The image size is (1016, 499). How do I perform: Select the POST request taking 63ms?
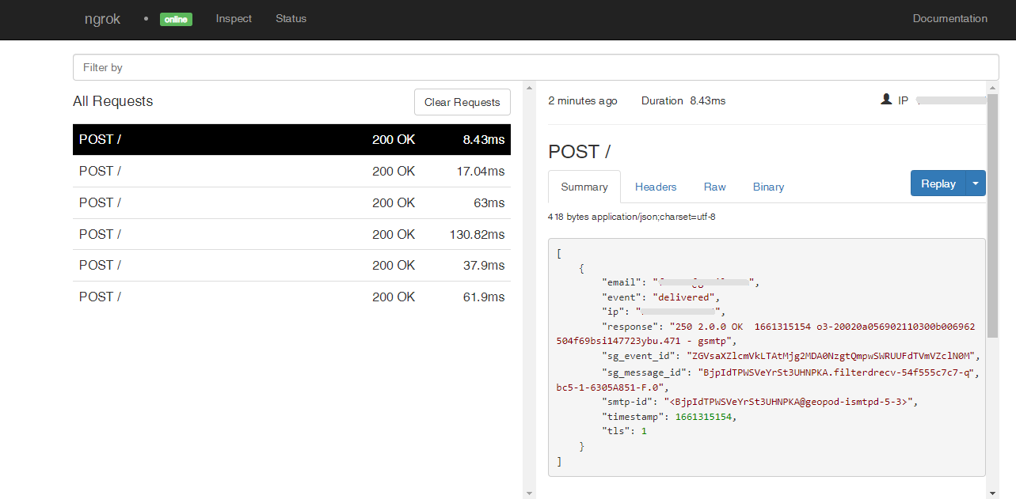[291, 202]
